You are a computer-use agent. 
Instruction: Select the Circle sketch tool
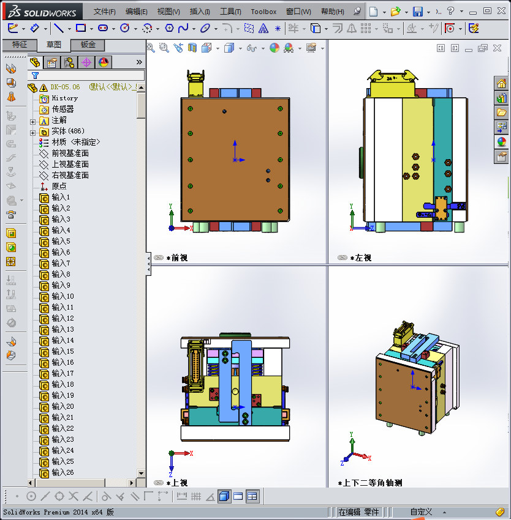click(x=125, y=28)
